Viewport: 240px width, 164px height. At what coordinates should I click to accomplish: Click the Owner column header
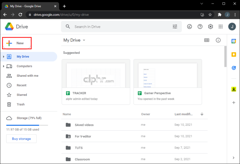coord(145,114)
